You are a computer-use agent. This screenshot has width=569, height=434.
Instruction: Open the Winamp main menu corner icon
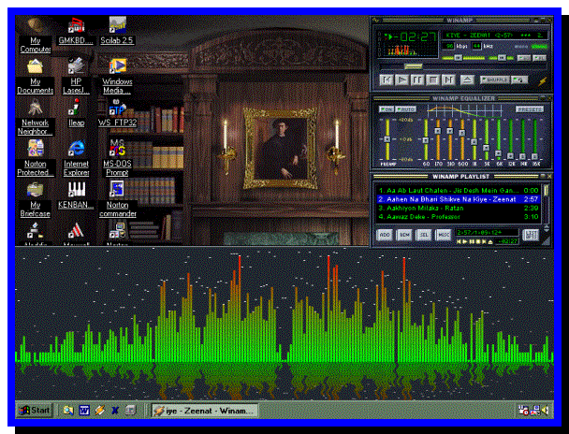click(x=375, y=21)
